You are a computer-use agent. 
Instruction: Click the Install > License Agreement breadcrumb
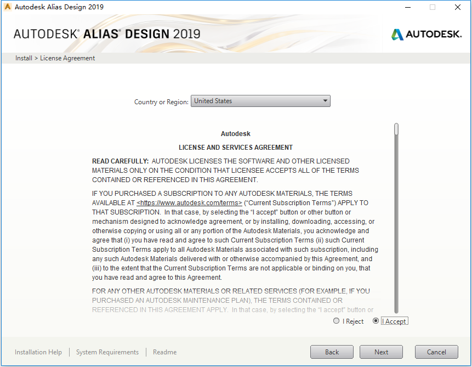point(55,58)
